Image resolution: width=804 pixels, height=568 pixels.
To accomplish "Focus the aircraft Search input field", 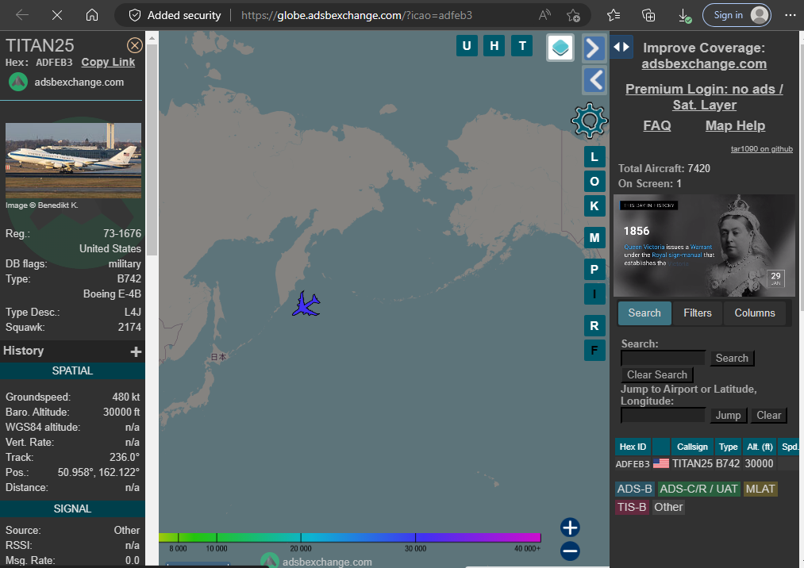I will click(663, 359).
